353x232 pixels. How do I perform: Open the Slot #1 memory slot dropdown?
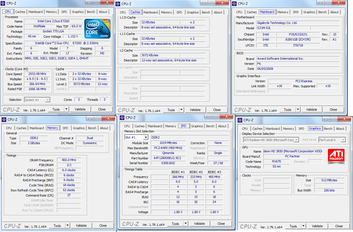145,137
